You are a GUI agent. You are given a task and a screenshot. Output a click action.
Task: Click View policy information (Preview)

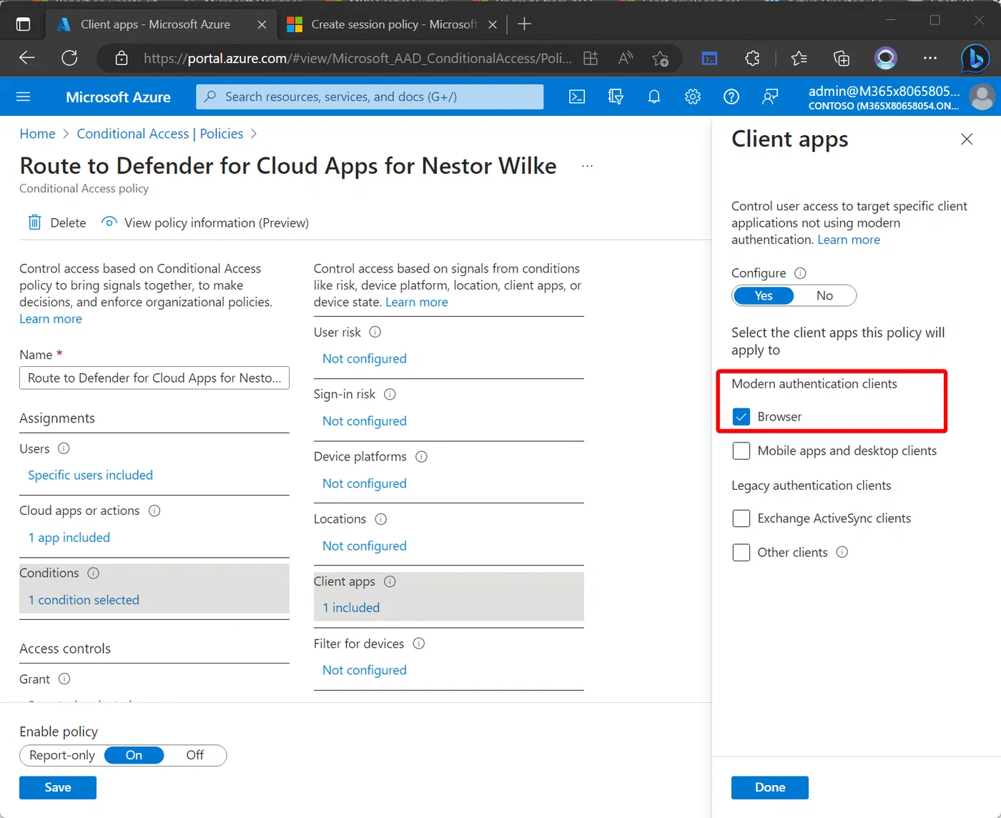pos(205,222)
